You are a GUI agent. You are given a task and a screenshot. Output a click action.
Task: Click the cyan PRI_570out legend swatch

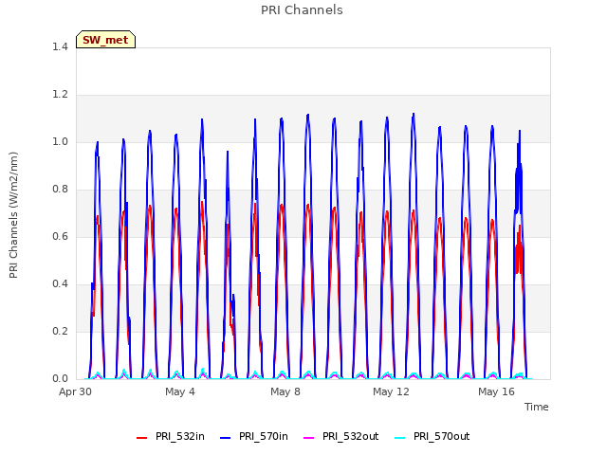coord(400,438)
